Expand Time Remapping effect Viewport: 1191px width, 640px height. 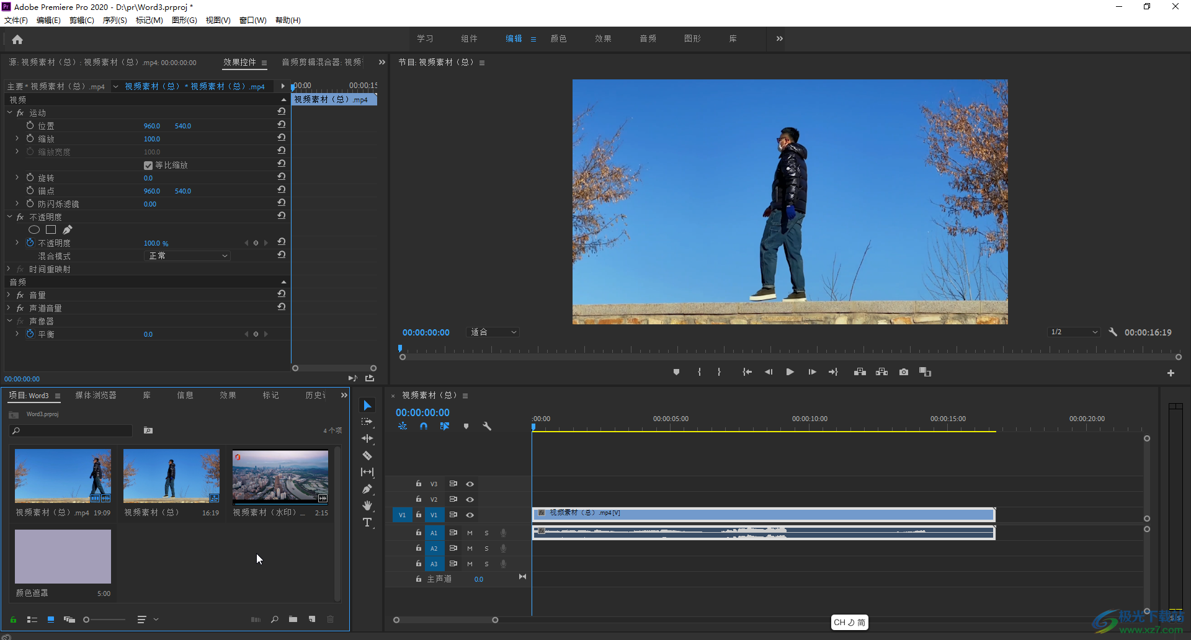pos(9,269)
